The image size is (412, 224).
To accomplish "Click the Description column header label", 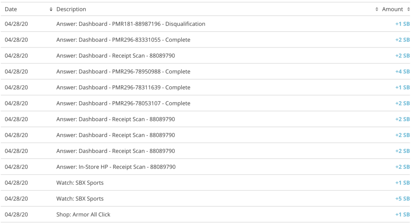I will pyautogui.click(x=71, y=9).
